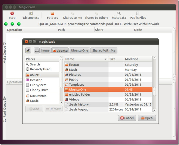
Task: Click the Remove bookmark button
Action: coord(54,109)
